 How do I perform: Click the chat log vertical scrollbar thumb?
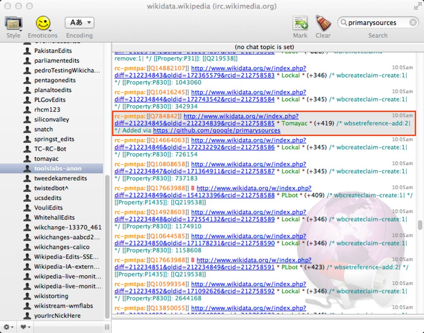[x=420, y=225]
